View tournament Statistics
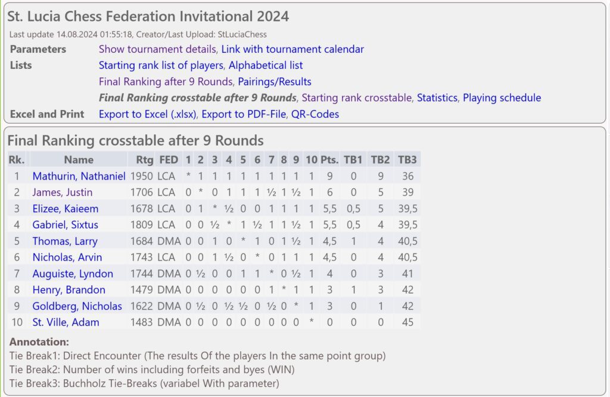This screenshot has width=610, height=397. tap(437, 98)
